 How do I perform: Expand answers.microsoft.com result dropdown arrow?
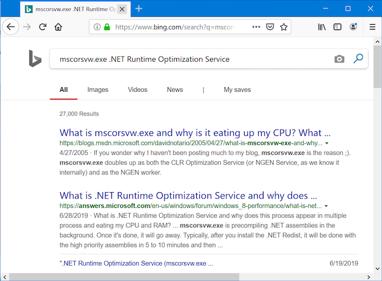tap(326, 206)
